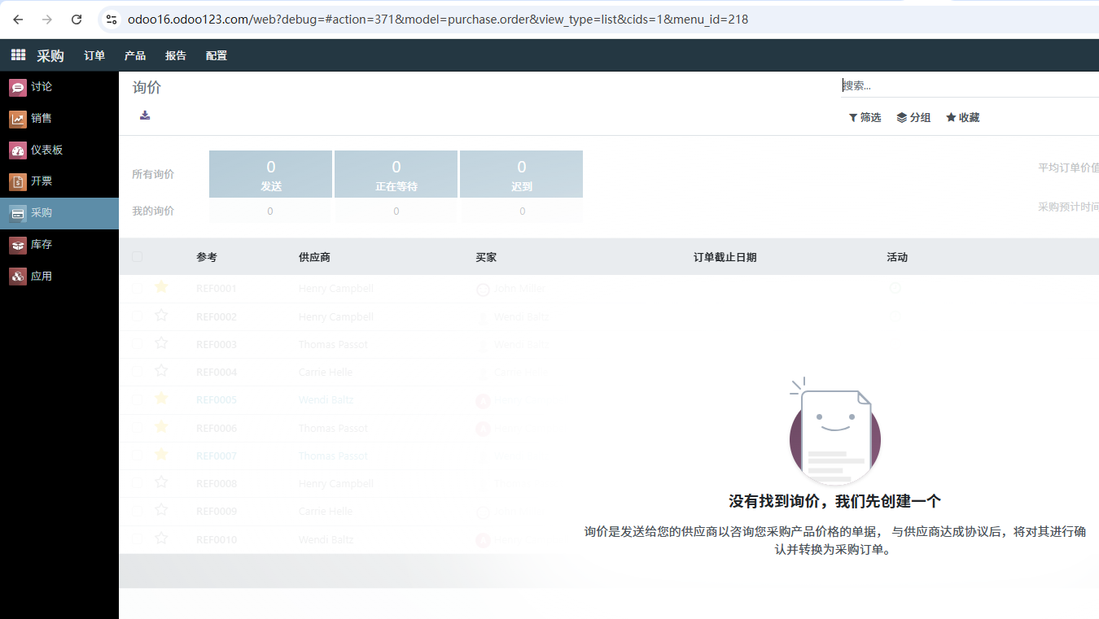Sort by the 供应商 column header
This screenshot has width=1099, height=619.
point(314,257)
